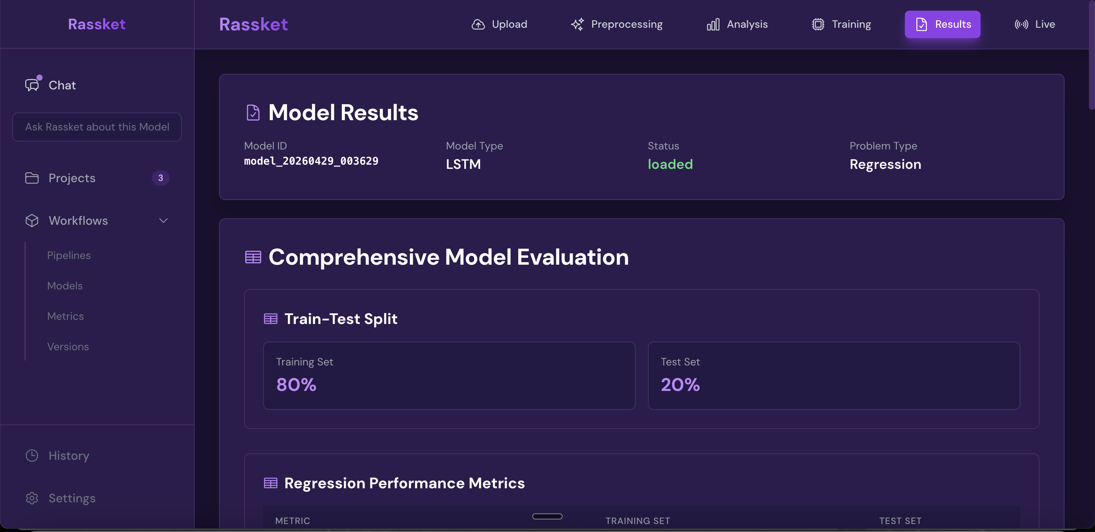Switch to the Live tab
Screen dimensions: 1095x532
click(1035, 24)
